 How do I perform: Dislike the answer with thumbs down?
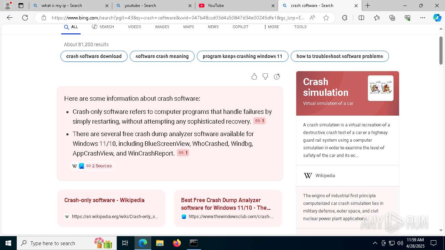click(265, 76)
